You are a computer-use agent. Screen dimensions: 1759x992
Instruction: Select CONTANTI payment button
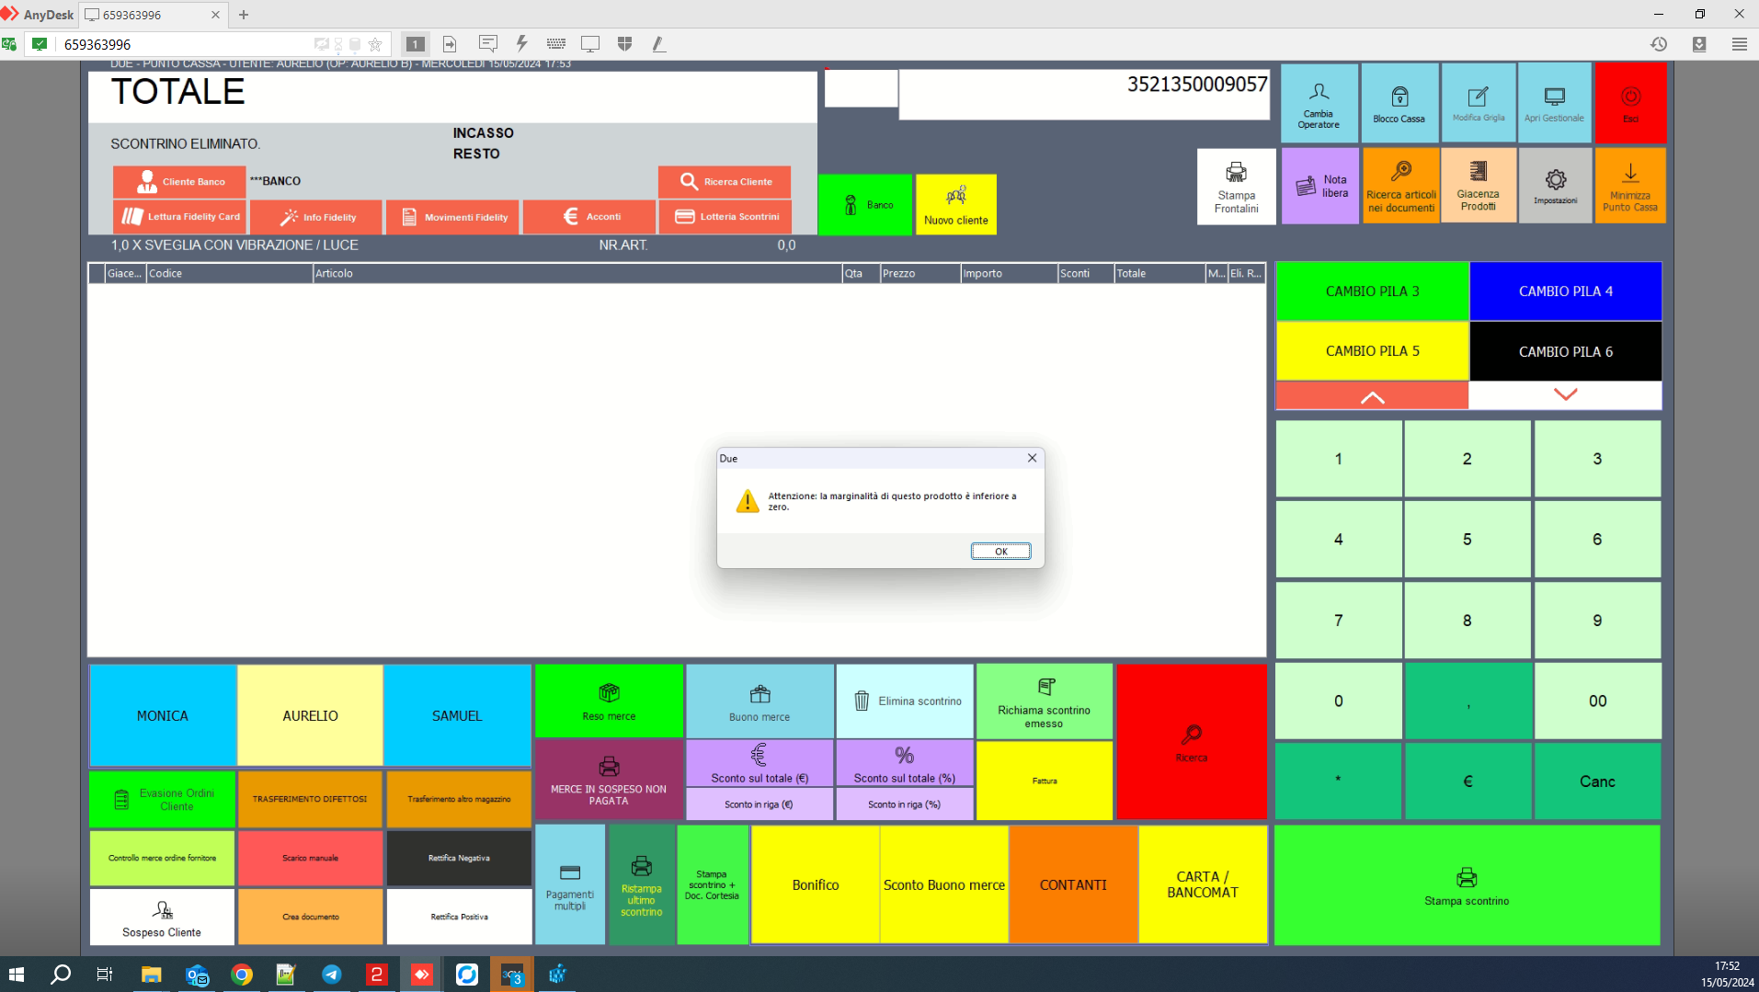point(1073,884)
